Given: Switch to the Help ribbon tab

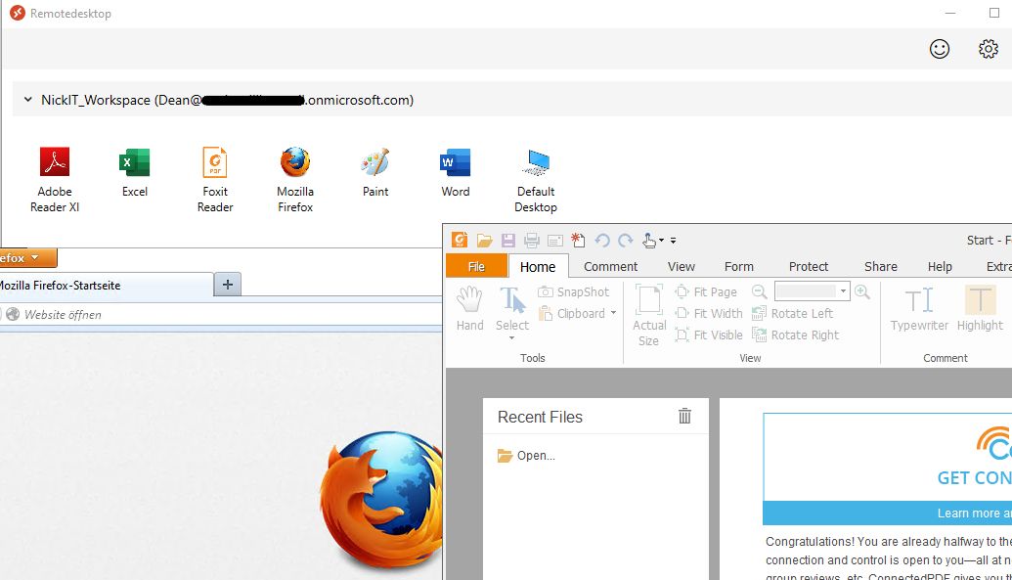Looking at the screenshot, I should (940, 266).
